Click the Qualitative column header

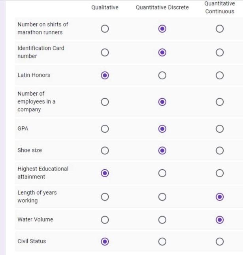tap(105, 7)
